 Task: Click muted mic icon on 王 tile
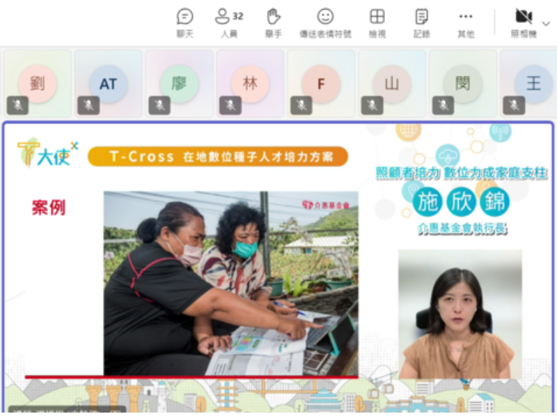click(514, 105)
